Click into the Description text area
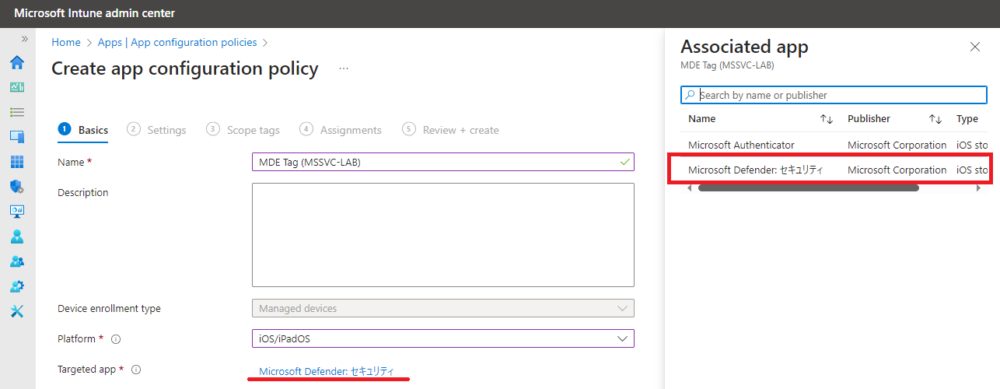 pos(443,235)
